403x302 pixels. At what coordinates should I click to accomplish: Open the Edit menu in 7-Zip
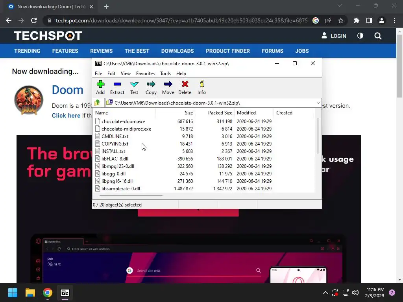111,74
